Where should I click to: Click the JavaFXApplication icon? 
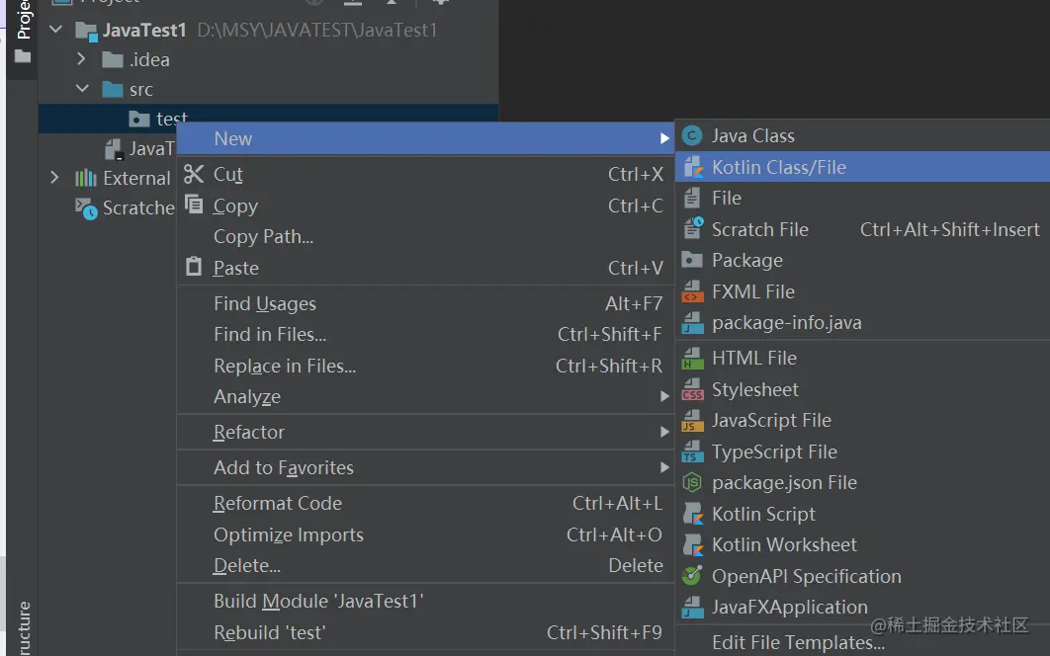[x=692, y=608]
